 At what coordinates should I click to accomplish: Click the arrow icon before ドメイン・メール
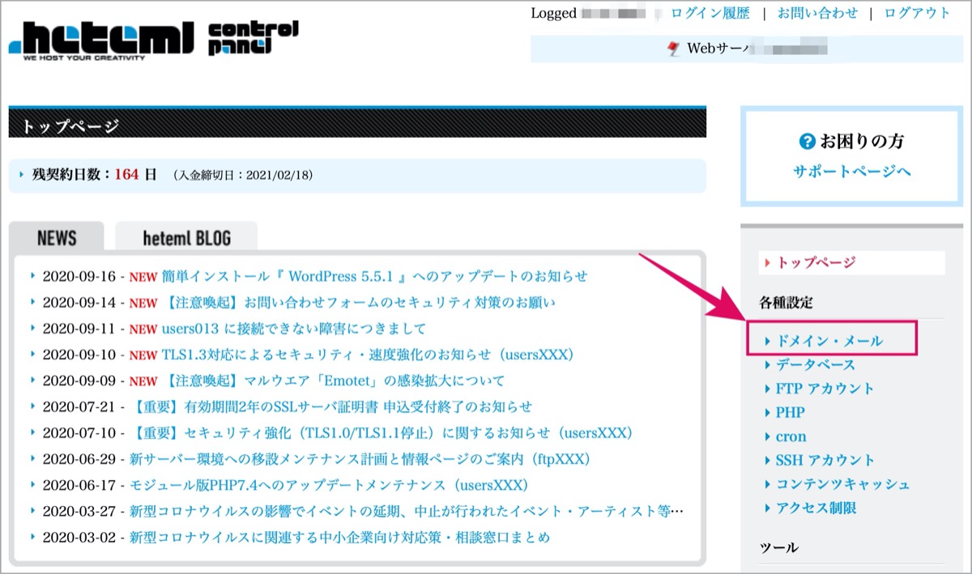coord(768,342)
